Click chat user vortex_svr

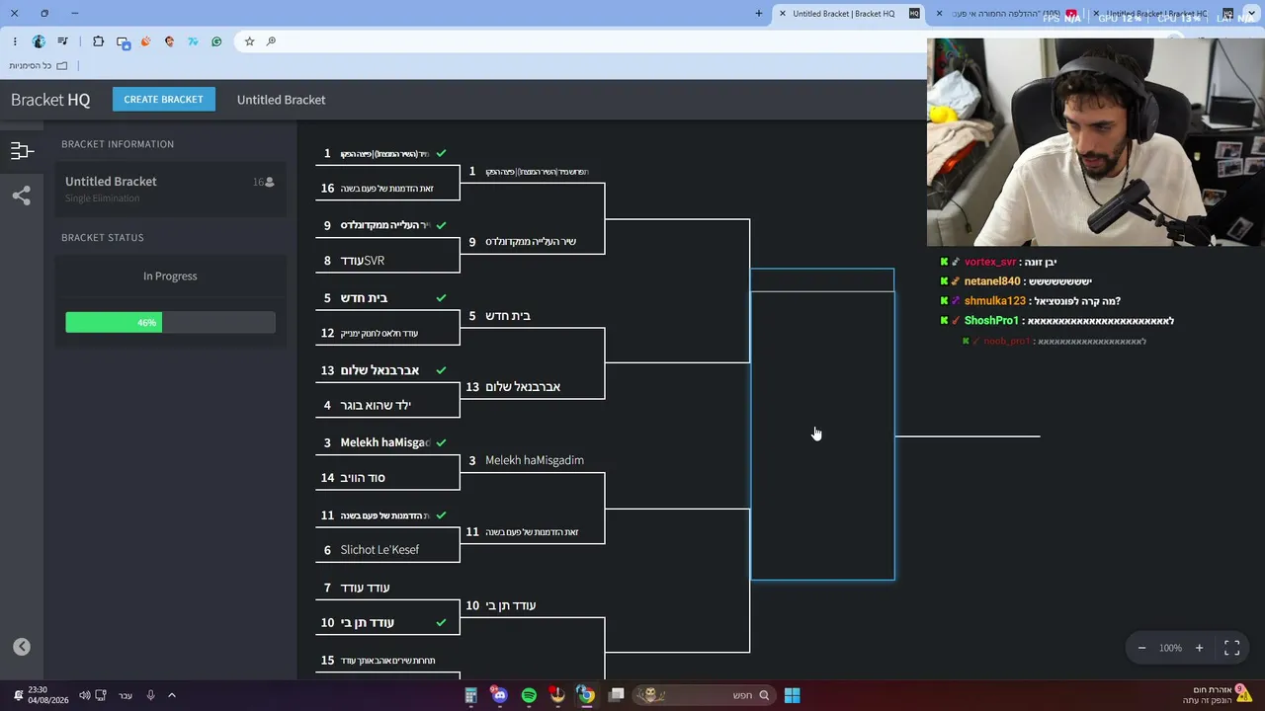pyautogui.click(x=990, y=263)
